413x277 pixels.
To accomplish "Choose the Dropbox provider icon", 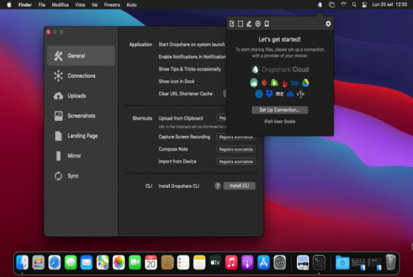I will [x=269, y=94].
